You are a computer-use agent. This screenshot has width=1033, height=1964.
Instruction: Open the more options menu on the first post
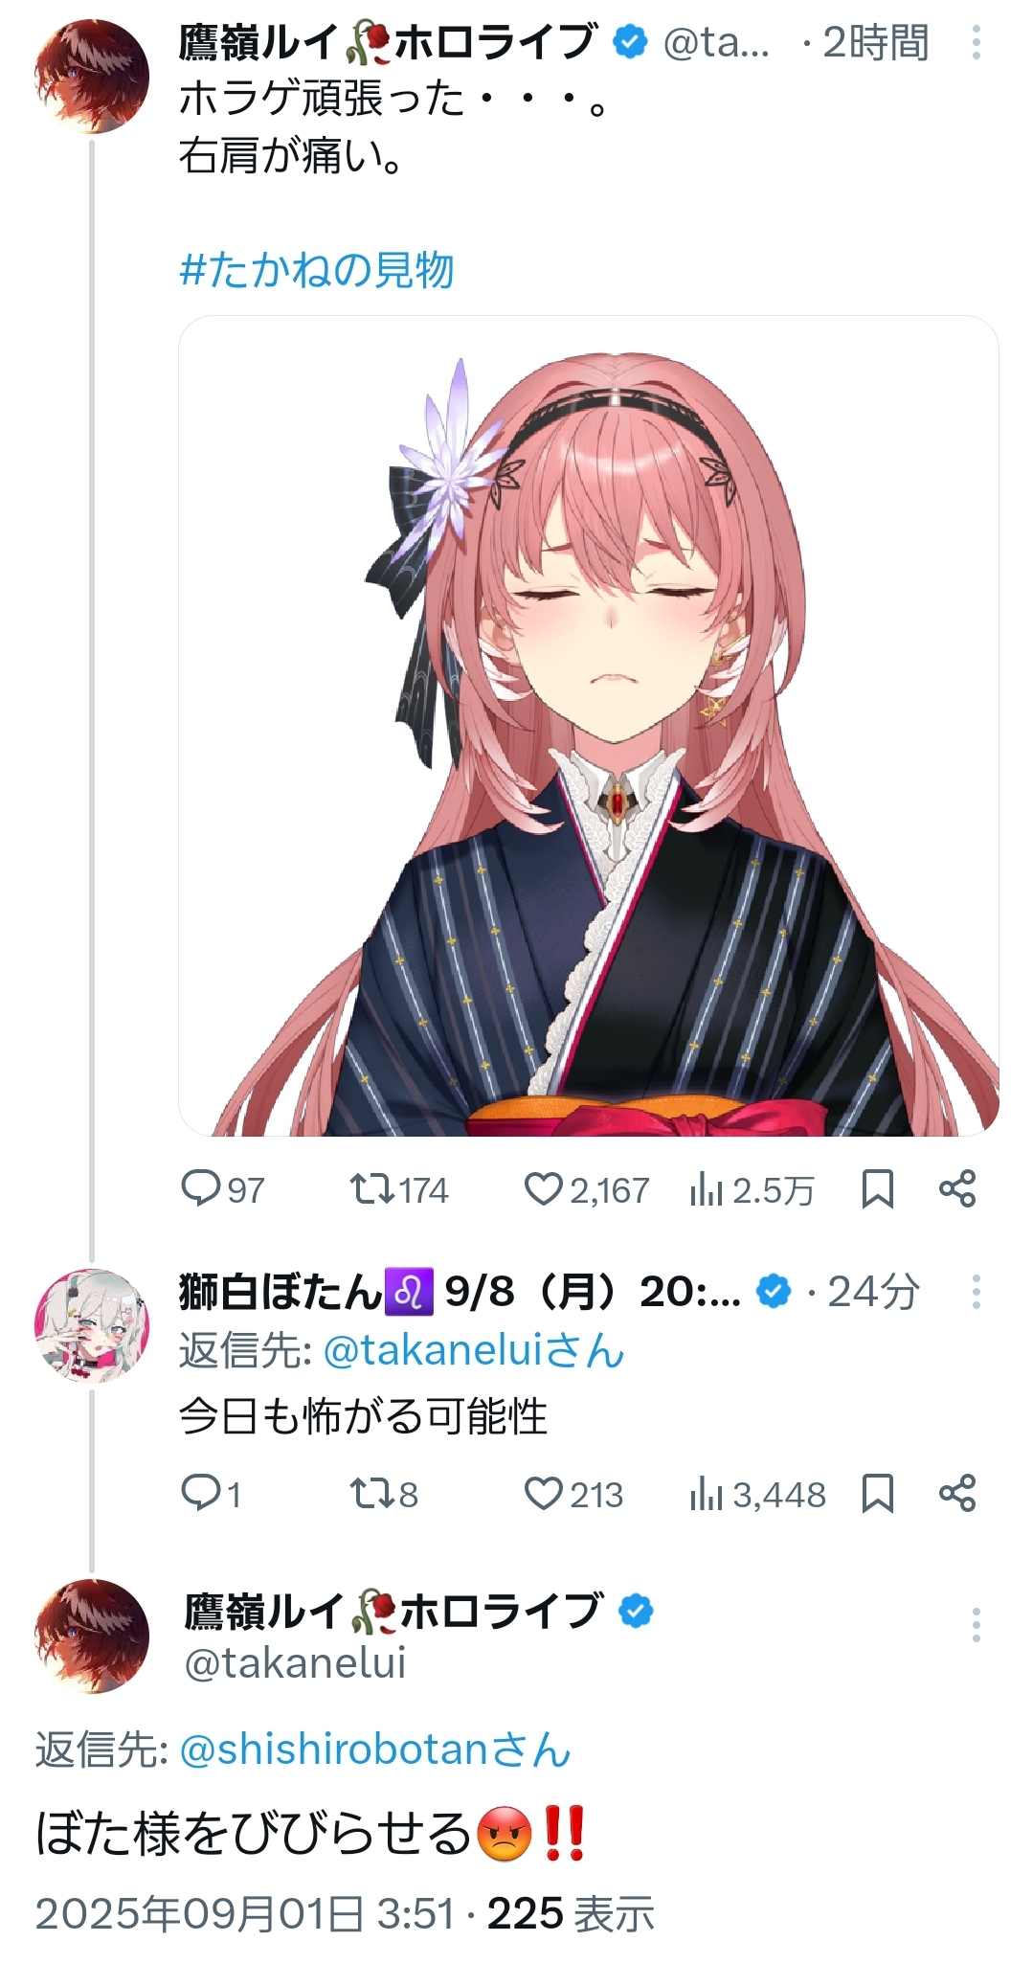click(976, 43)
